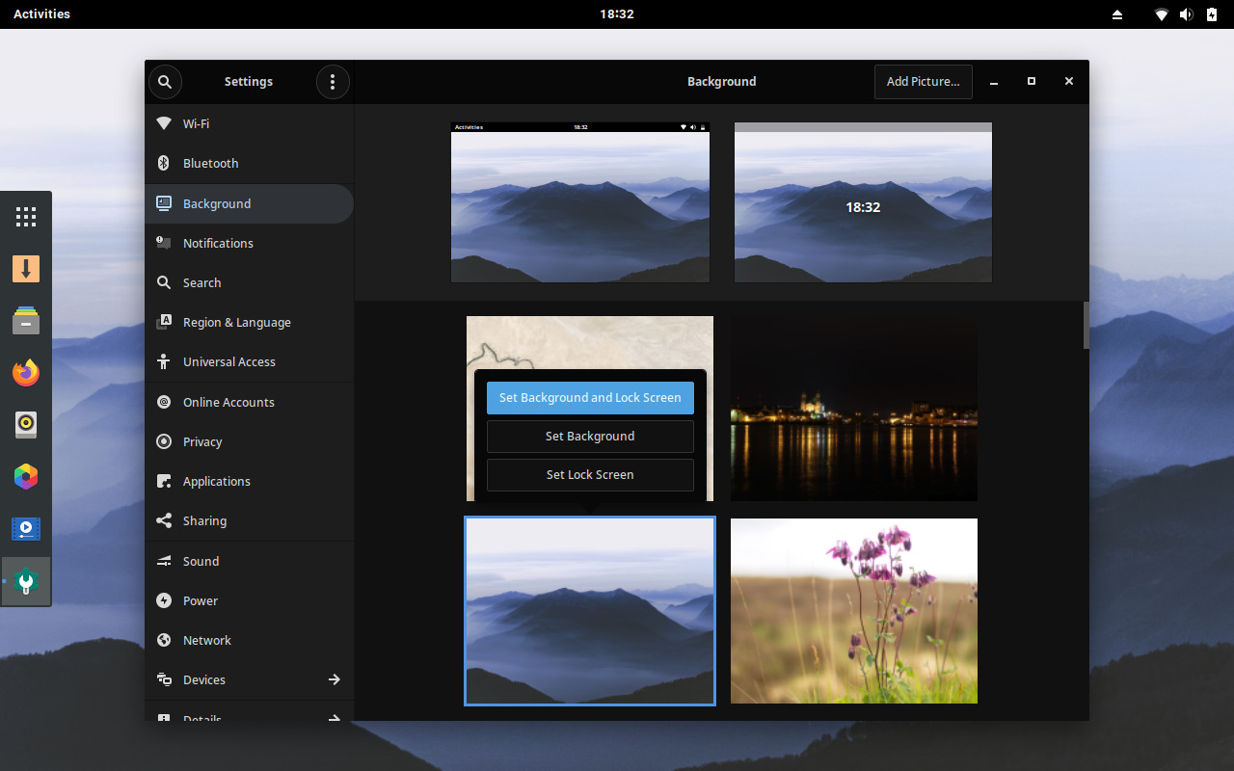
Task: Select Universal Access in the sidebar
Action: point(249,361)
